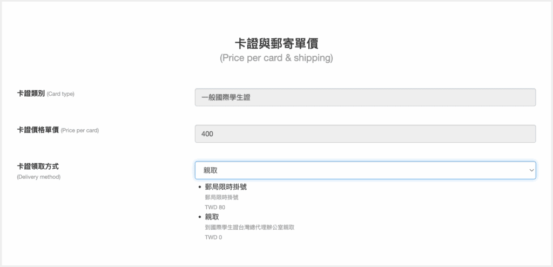553x267 pixels.
Task: Click the price per card field showing 400
Action: tap(366, 134)
